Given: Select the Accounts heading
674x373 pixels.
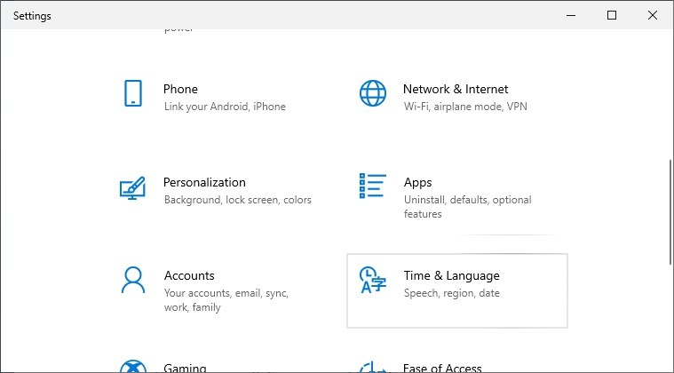Looking at the screenshot, I should tap(189, 275).
